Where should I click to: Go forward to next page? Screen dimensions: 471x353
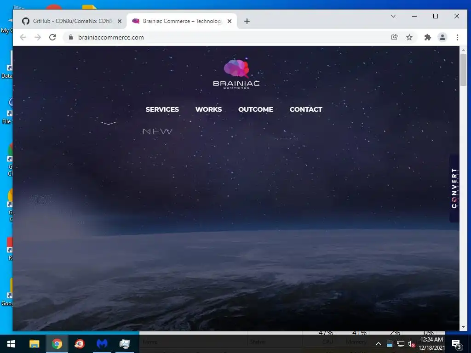38,37
